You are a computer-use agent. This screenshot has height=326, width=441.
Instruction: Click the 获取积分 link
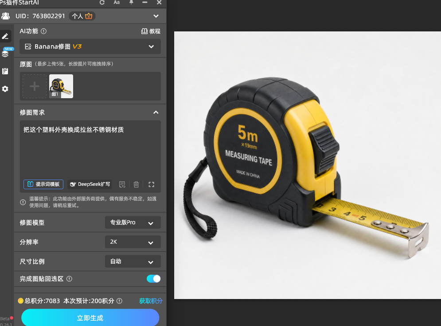click(x=151, y=301)
